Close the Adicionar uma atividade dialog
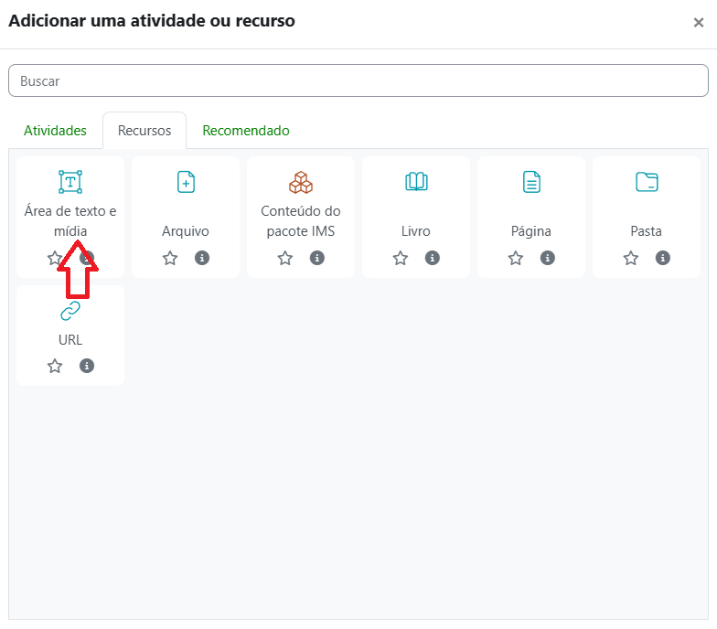Screen dimensions: 717x629 tap(699, 23)
